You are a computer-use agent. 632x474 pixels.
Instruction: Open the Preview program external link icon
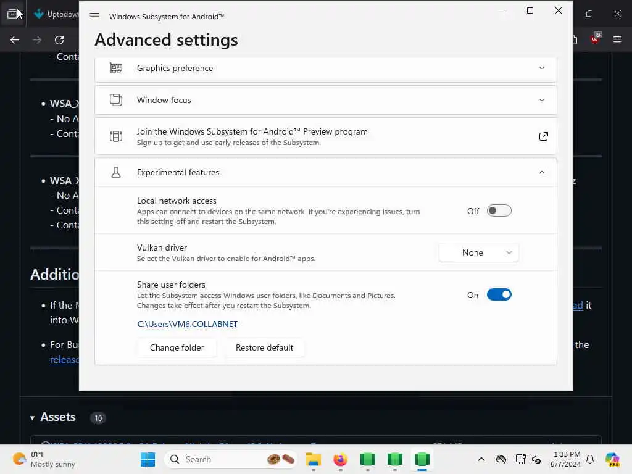[x=543, y=136]
